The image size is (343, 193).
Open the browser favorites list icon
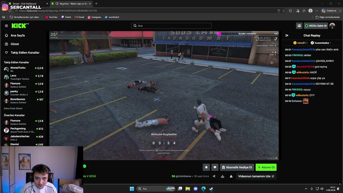click(x=304, y=11)
